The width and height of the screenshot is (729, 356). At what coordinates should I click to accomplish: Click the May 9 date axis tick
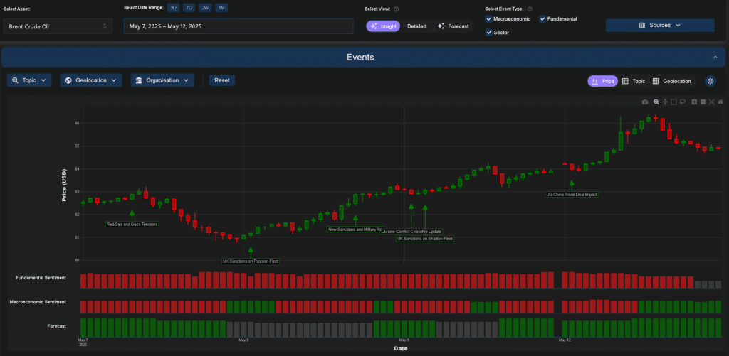(404, 340)
